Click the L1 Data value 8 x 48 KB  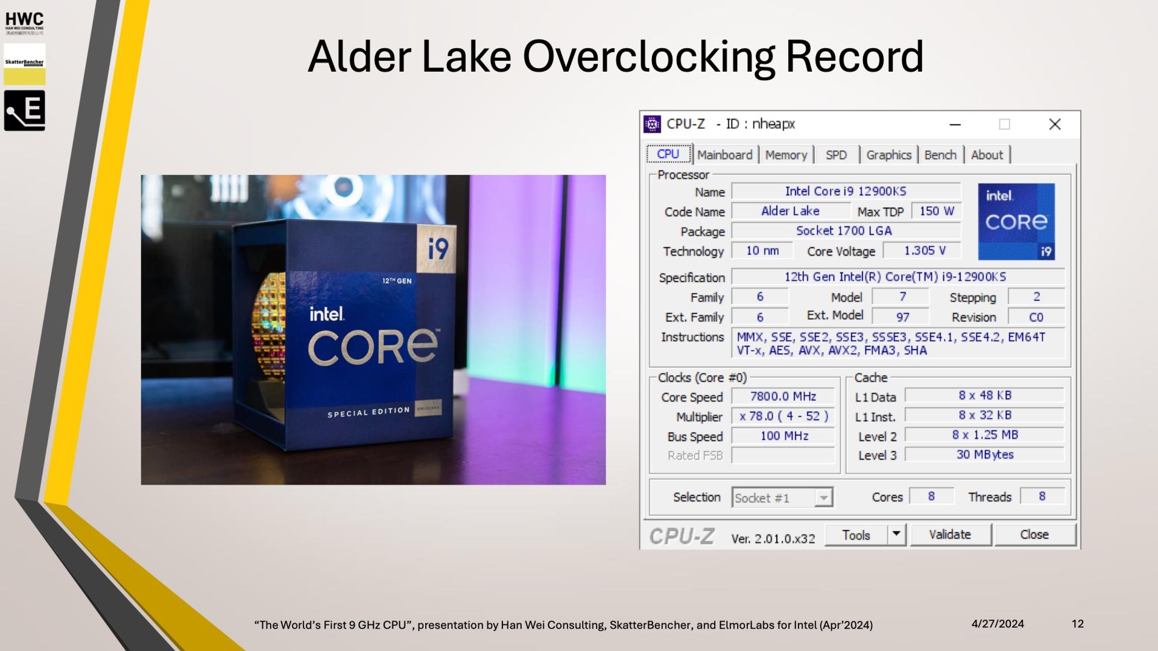click(985, 395)
